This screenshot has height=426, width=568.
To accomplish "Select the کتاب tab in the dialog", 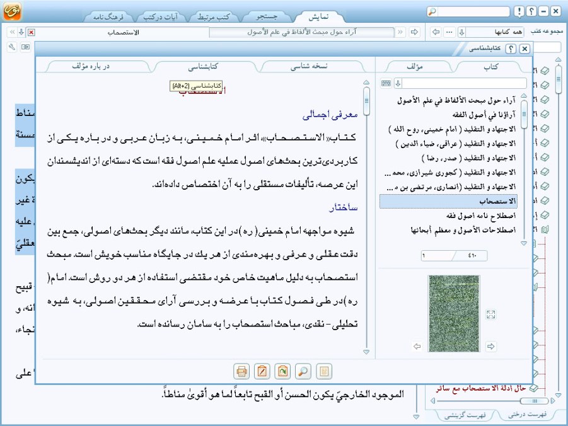I will [x=490, y=67].
